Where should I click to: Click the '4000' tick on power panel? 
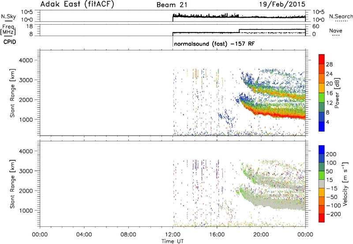click(x=26, y=60)
